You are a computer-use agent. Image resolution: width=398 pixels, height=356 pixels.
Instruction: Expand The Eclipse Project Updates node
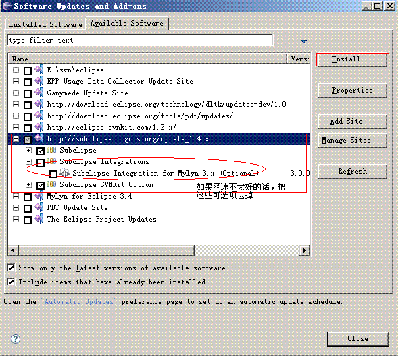(16, 219)
